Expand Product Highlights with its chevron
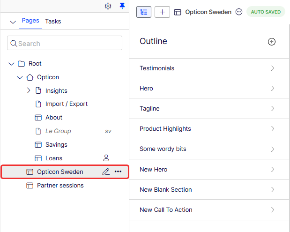The width and height of the screenshot is (290, 232). 273,129
